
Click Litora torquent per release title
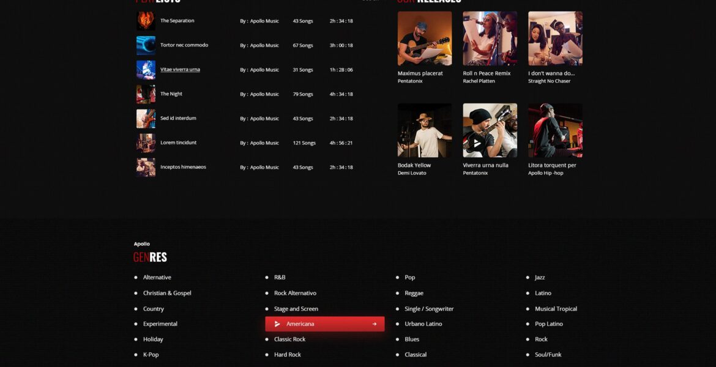552,165
